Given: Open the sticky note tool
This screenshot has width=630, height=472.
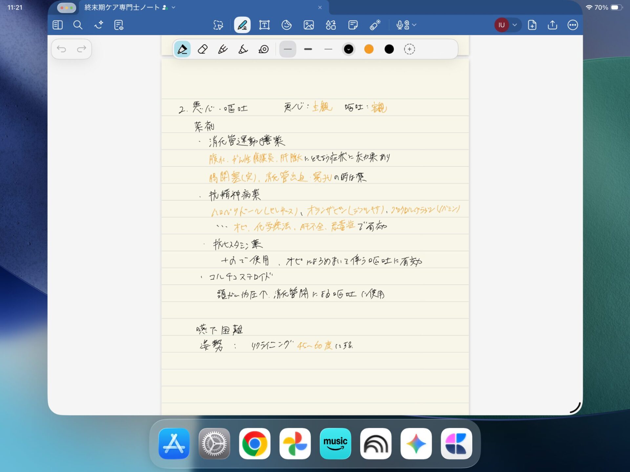Looking at the screenshot, I should [x=353, y=25].
